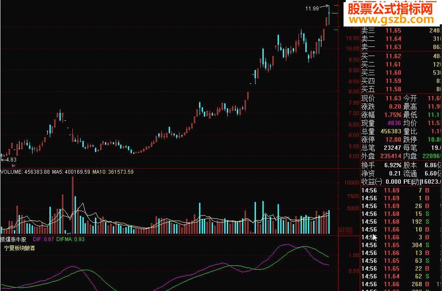Click the 跌停 limit-down label
Image resolution: width=442 pixels, height=291 pixels.
[x=410, y=139]
